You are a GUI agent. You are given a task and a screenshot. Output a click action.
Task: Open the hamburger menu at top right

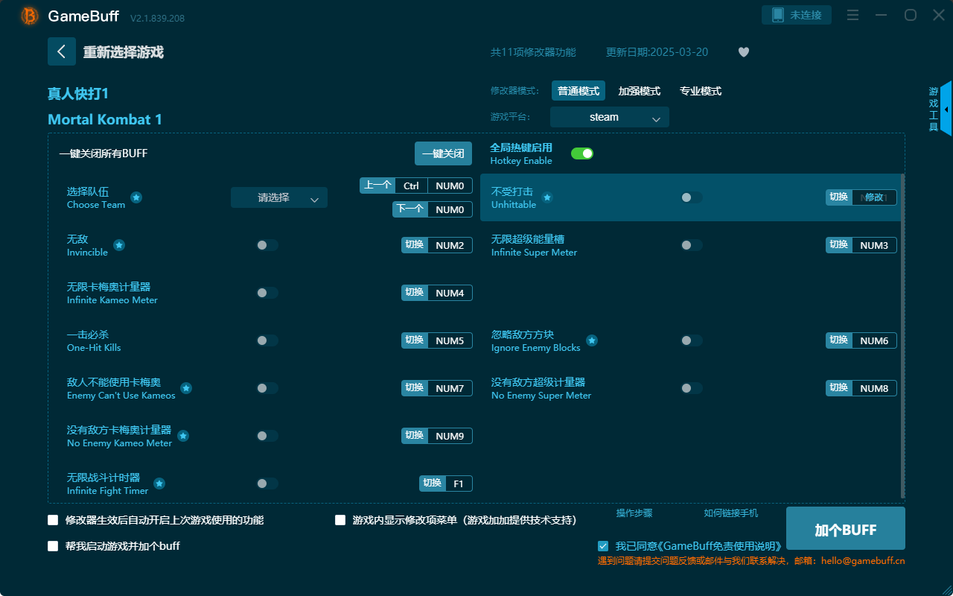pyautogui.click(x=852, y=15)
